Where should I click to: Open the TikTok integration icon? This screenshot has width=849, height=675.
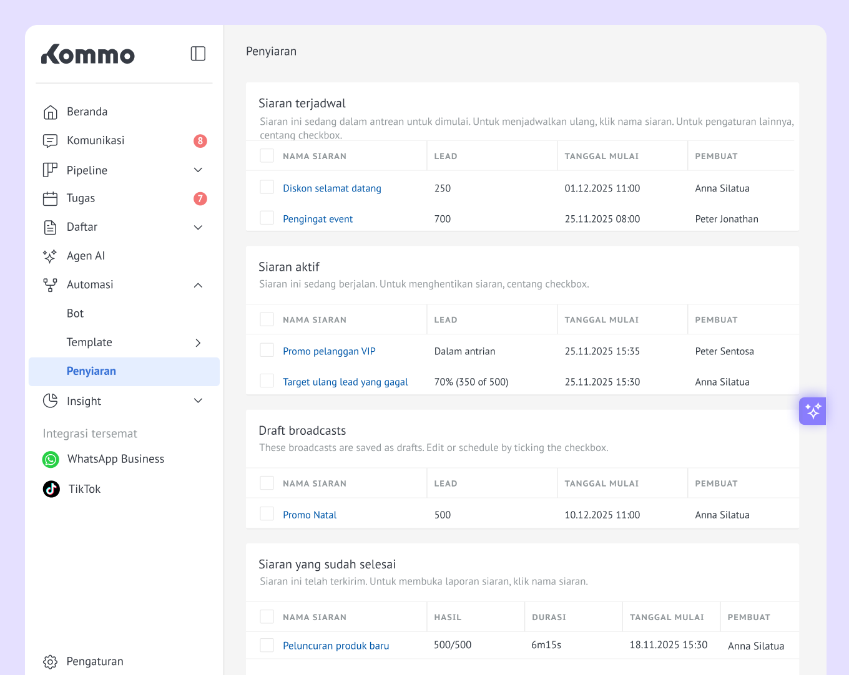(x=51, y=489)
